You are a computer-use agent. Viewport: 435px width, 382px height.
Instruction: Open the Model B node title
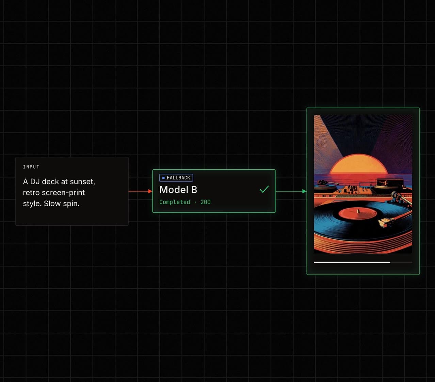pos(178,190)
